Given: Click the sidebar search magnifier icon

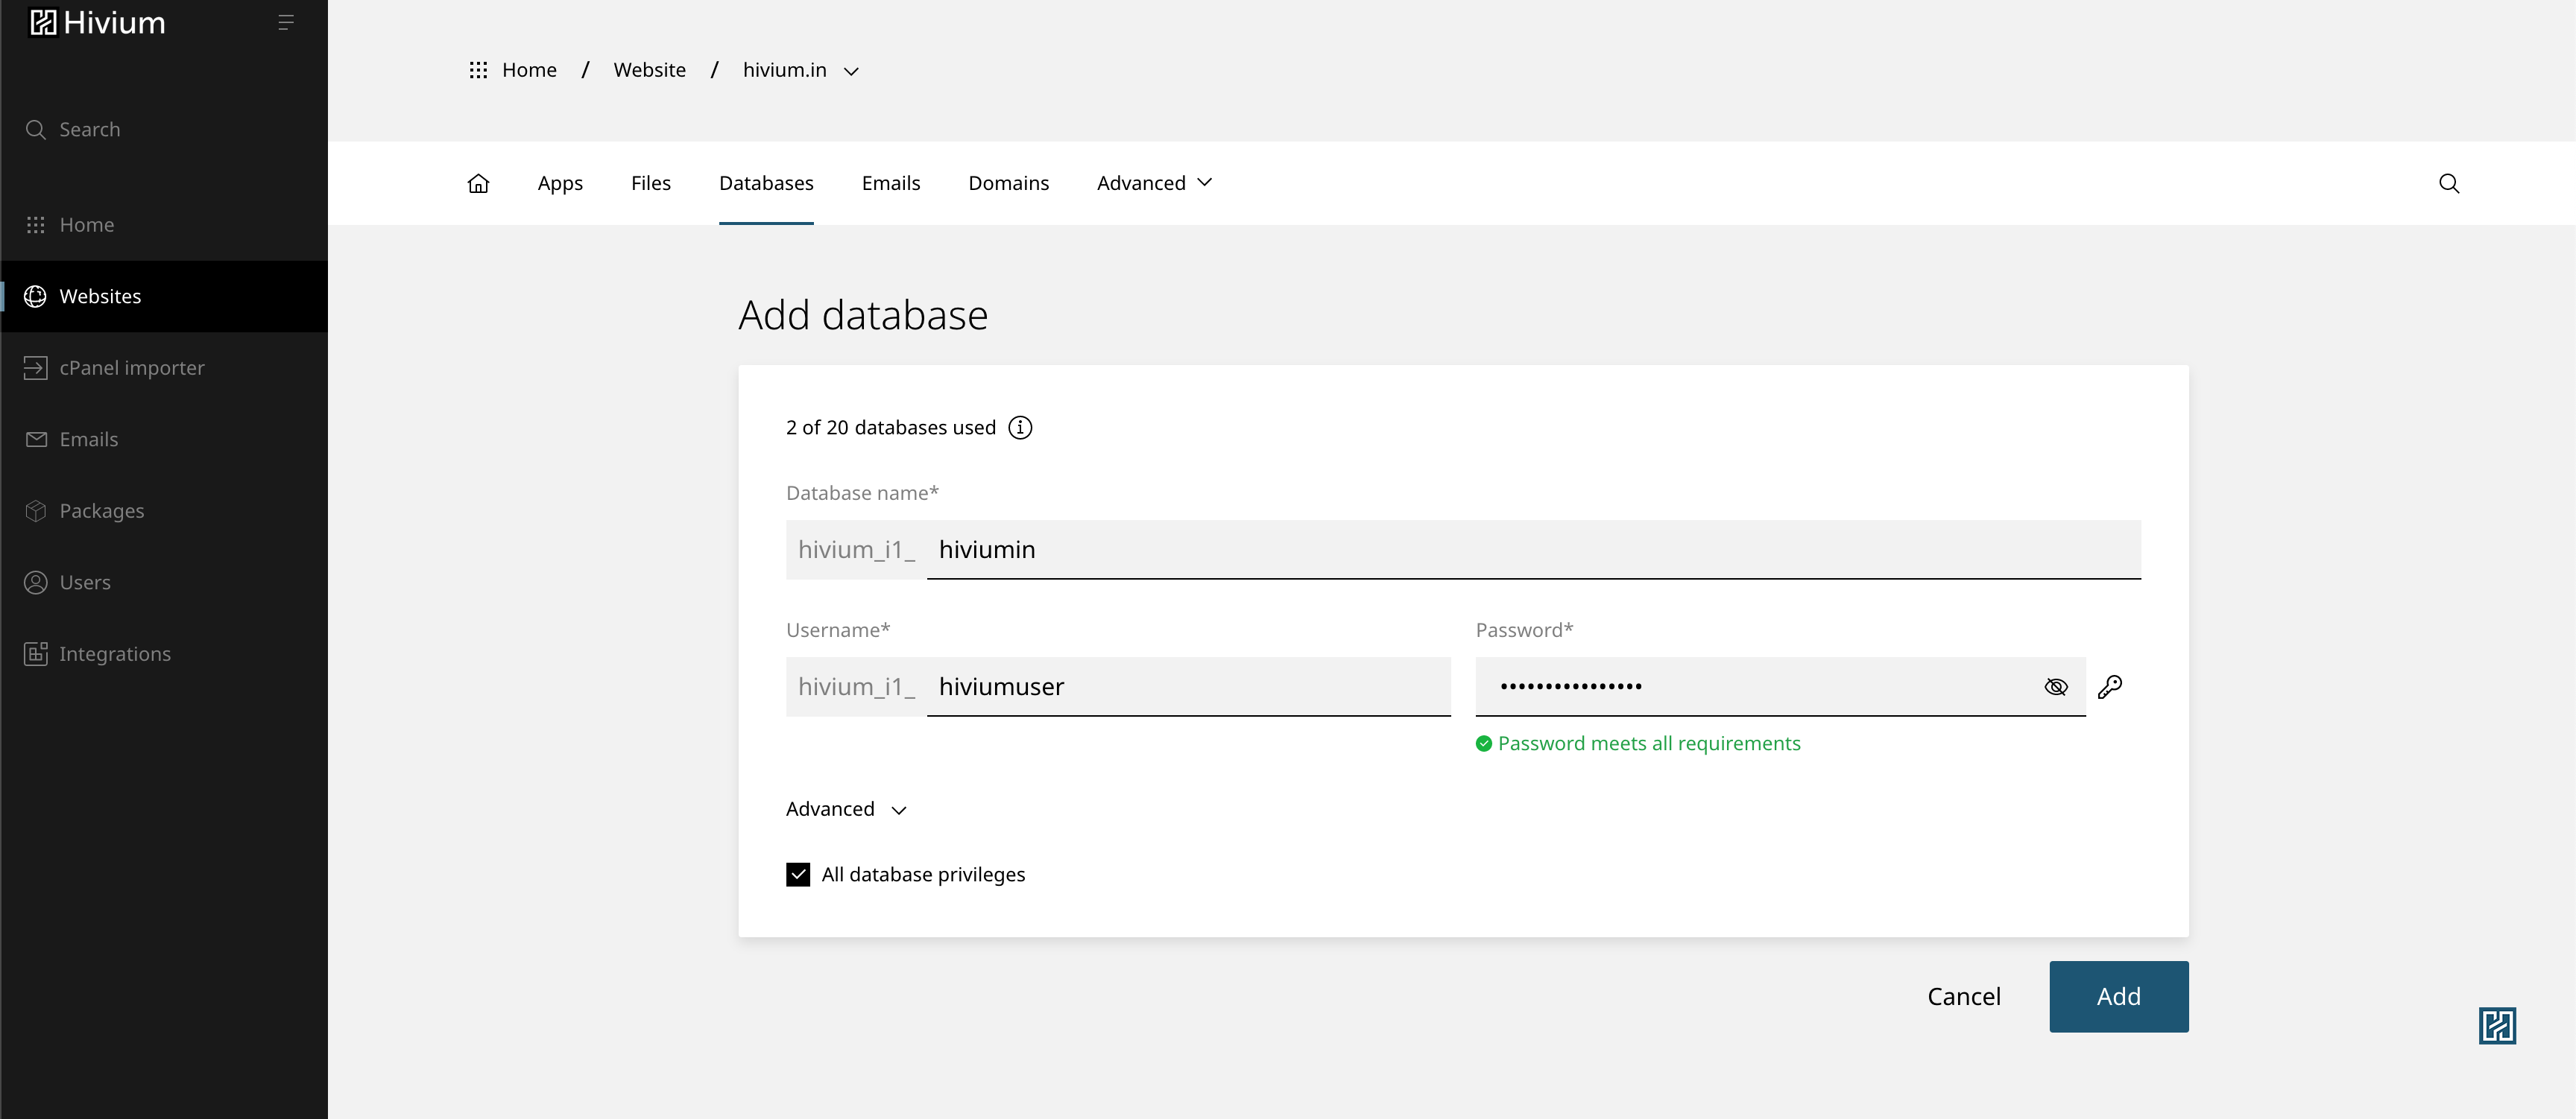Looking at the screenshot, I should [x=36, y=130].
